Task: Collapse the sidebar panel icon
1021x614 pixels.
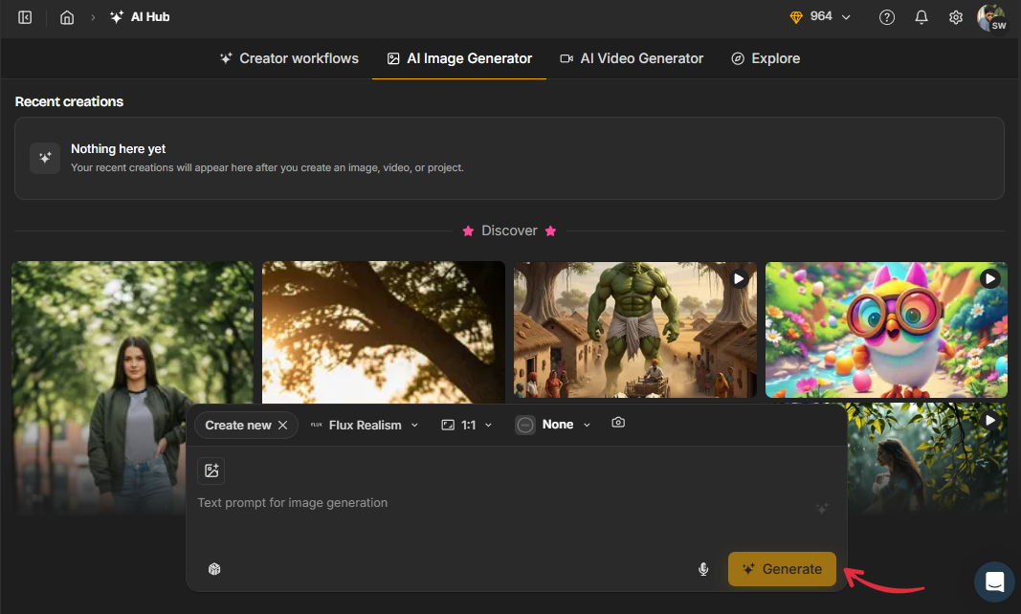Action: [x=25, y=17]
